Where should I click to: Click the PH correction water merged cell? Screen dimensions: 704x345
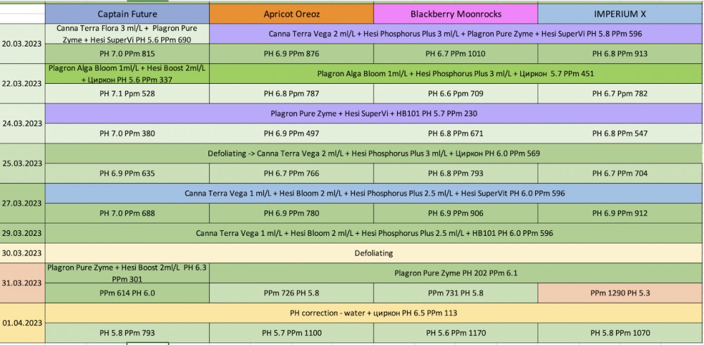(x=373, y=313)
